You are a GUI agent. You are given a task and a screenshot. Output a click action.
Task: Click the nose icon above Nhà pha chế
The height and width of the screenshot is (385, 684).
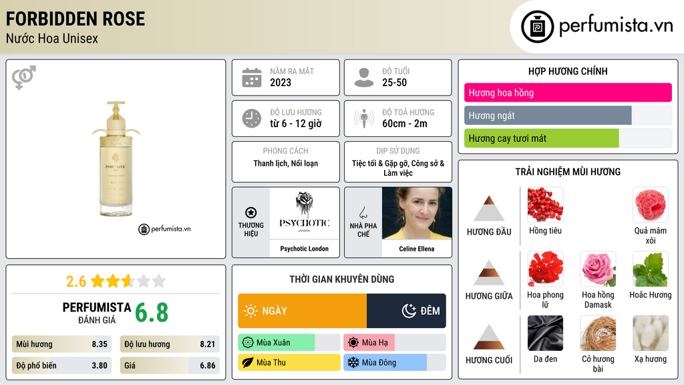[363, 213]
